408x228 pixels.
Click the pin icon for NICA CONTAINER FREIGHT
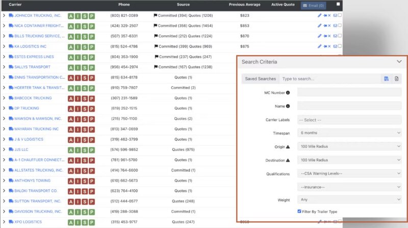tap(325, 26)
